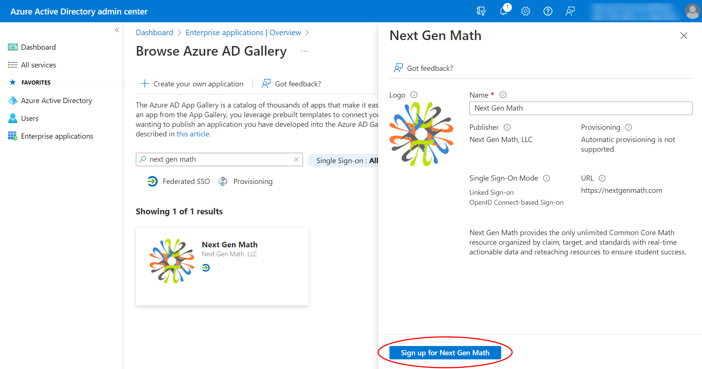
Task: Clear the 'next gen math' search text
Action: tap(296, 159)
